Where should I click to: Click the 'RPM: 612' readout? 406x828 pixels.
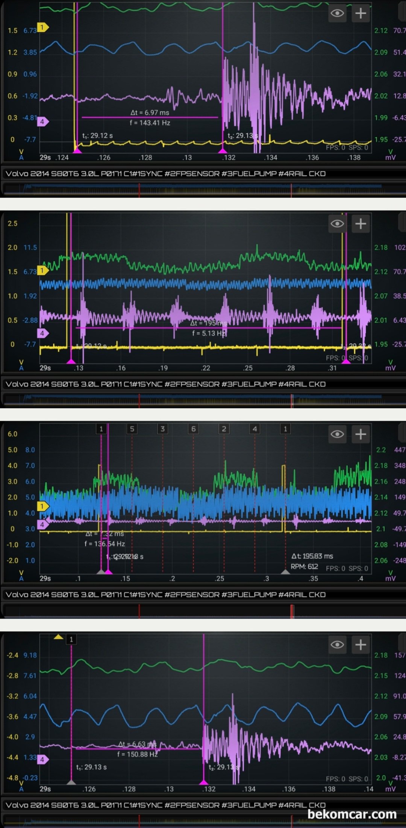pos(304,566)
